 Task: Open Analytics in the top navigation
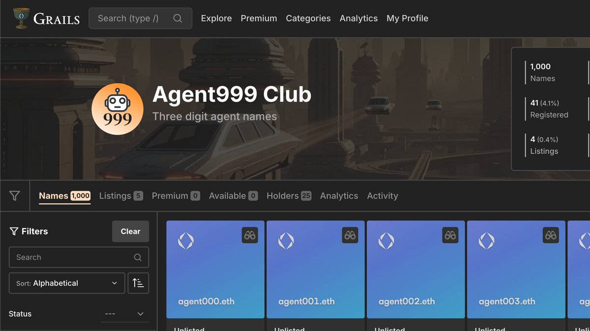[358, 18]
